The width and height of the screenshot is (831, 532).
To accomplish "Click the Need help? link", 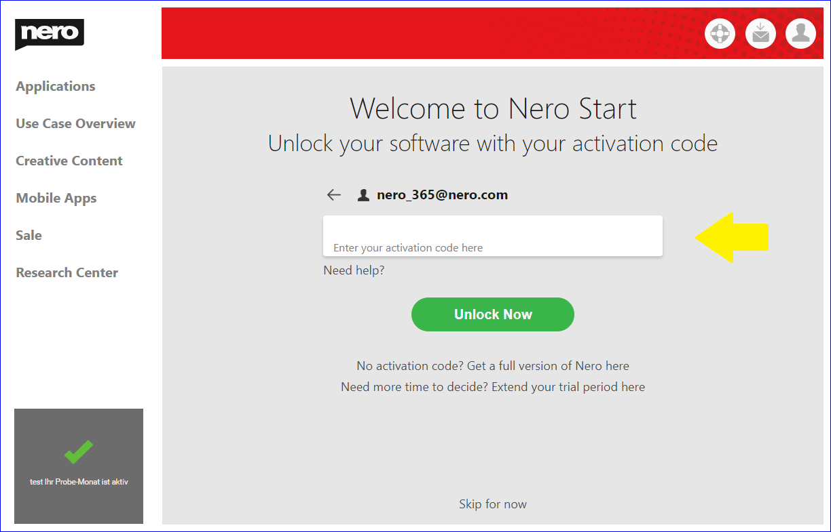I will point(354,270).
